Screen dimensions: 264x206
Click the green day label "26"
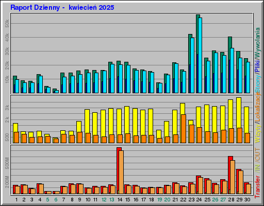(215, 200)
